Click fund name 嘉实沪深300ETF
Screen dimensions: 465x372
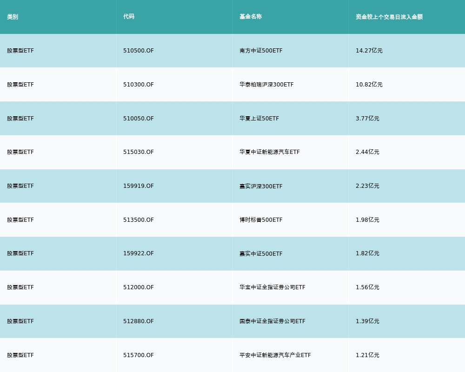pyautogui.click(x=261, y=186)
